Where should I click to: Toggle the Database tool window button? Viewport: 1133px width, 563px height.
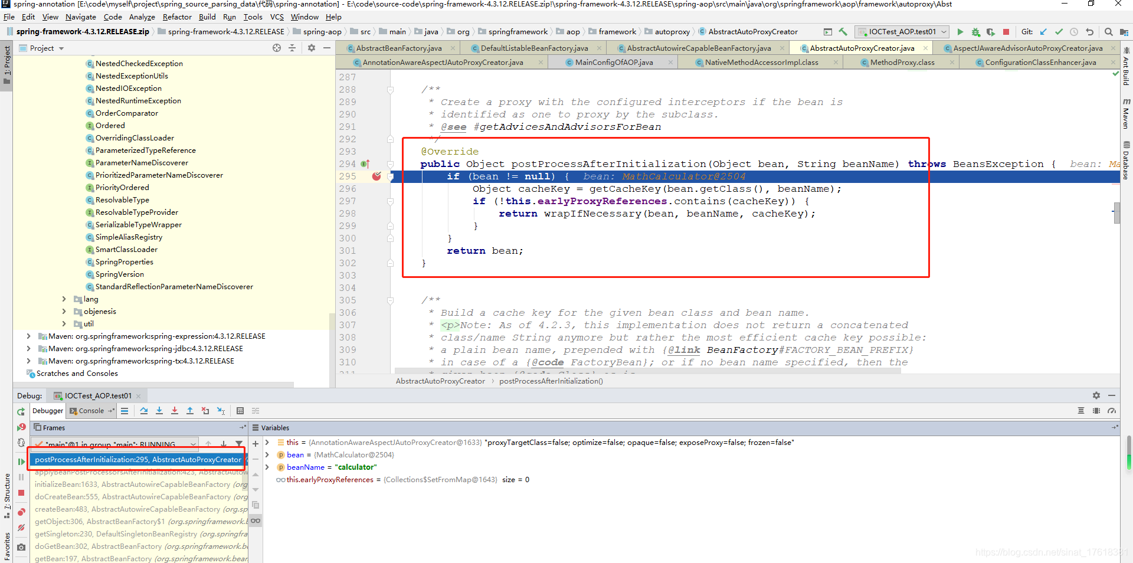[x=1126, y=161]
